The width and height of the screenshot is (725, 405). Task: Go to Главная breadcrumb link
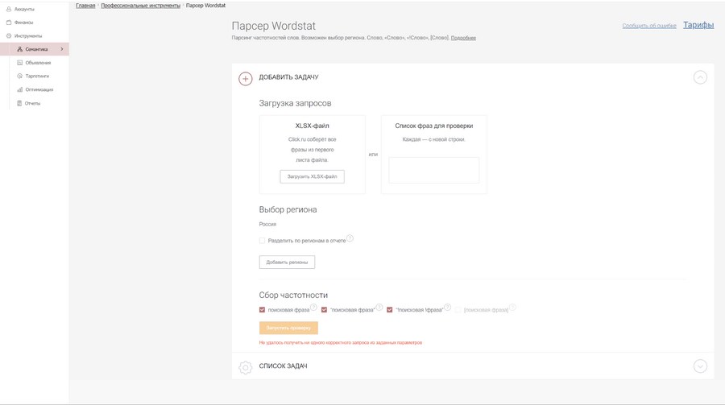tap(85, 6)
